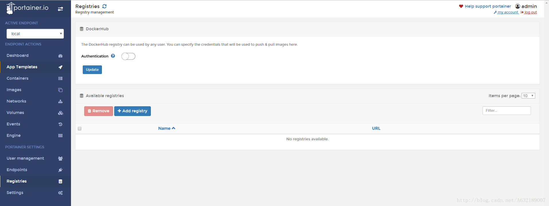Click the Networks sitemap icon in sidebar
The height and width of the screenshot is (206, 549).
tap(60, 101)
